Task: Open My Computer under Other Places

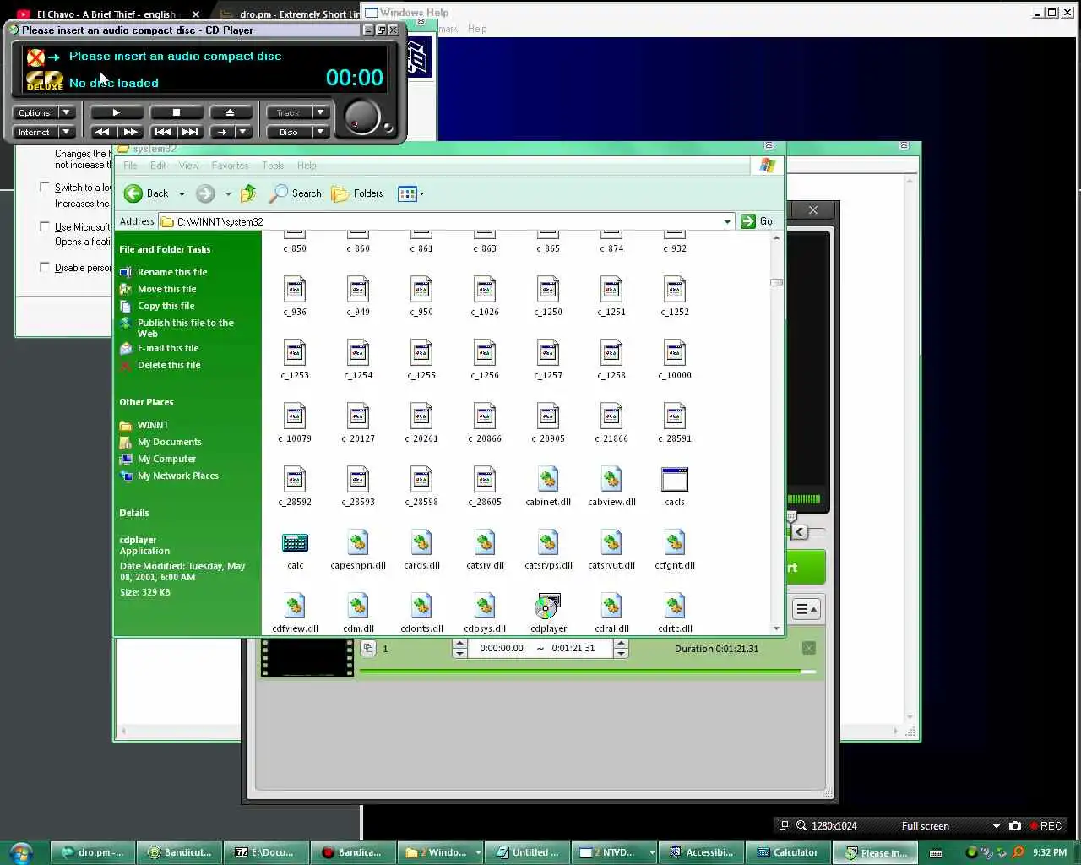Action: pos(166,459)
